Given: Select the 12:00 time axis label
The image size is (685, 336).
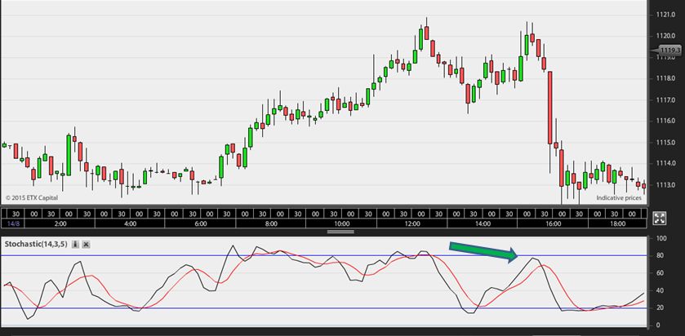Looking at the screenshot, I should tap(412, 223).
